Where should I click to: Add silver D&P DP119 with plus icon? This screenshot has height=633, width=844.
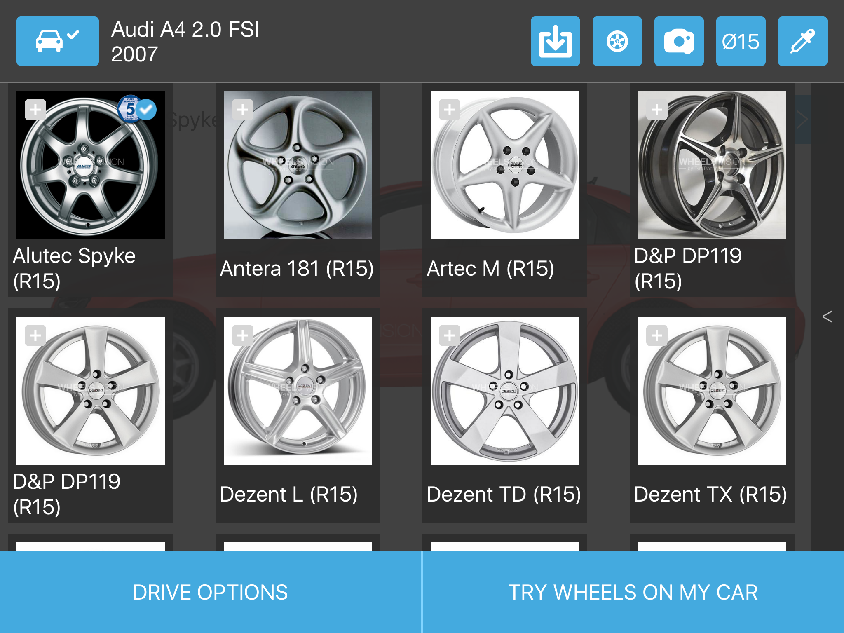point(35,335)
